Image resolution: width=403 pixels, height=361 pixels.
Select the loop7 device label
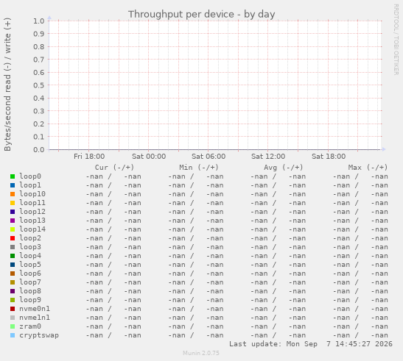click(30, 282)
